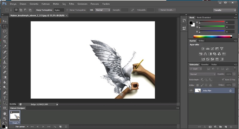The image size is (239, 129).
Task: Select frame 1 thumbnail in the timeline
Action: (x=15, y=115)
